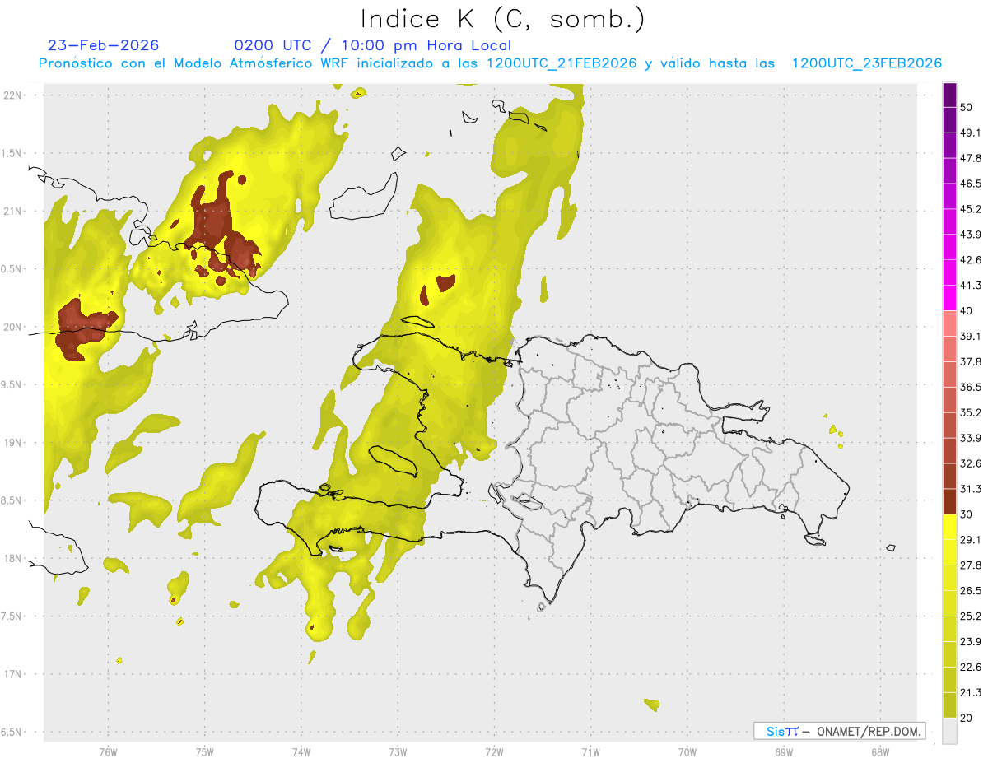Screen dimensions: 988x763
Task: Pick the grey swatch below the 20 mark
Action: [x=949, y=731]
